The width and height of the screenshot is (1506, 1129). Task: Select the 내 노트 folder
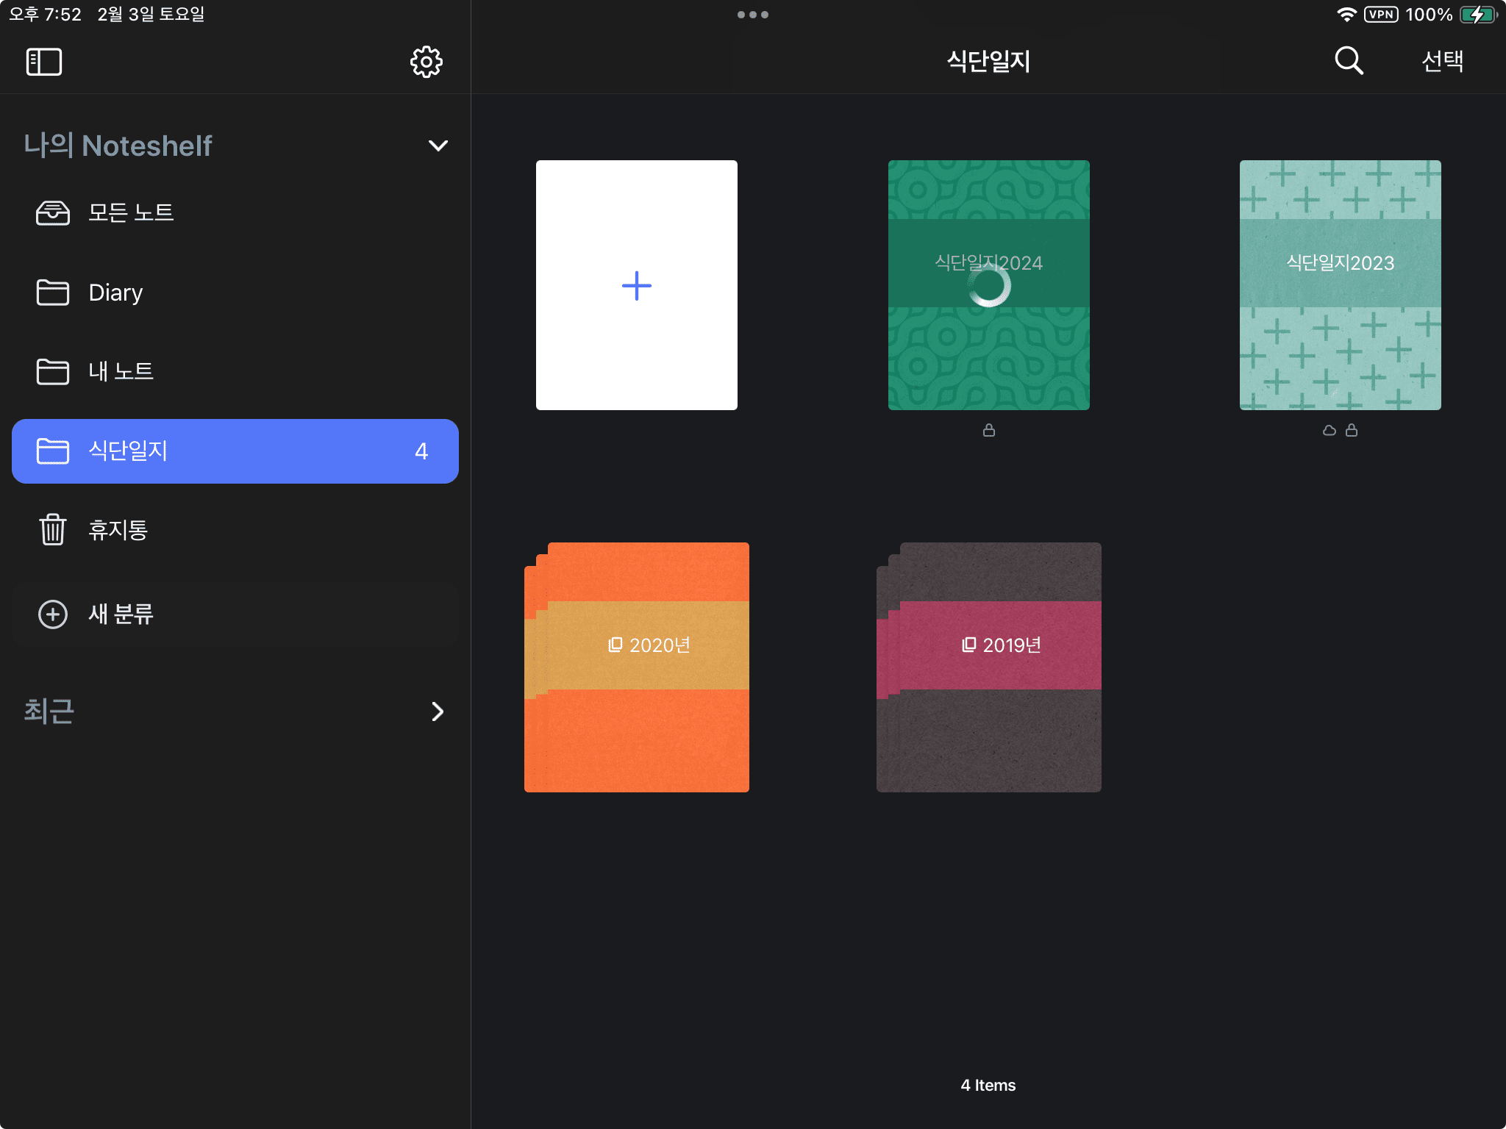coord(121,371)
